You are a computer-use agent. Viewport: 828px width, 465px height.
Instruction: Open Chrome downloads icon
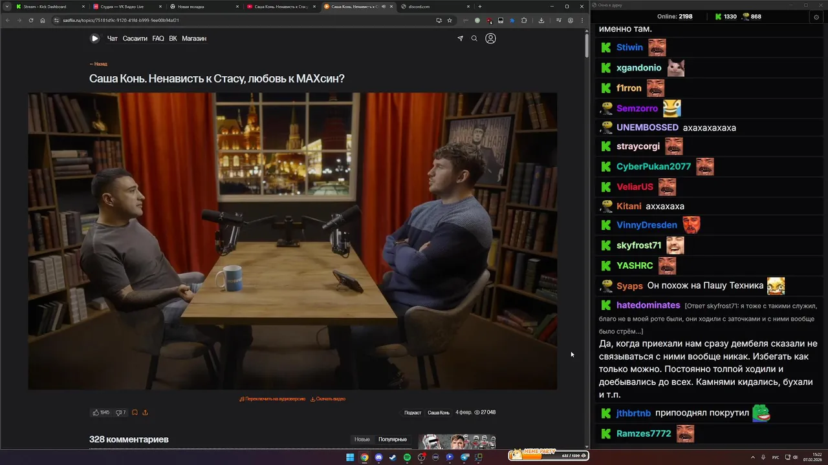coord(541,20)
